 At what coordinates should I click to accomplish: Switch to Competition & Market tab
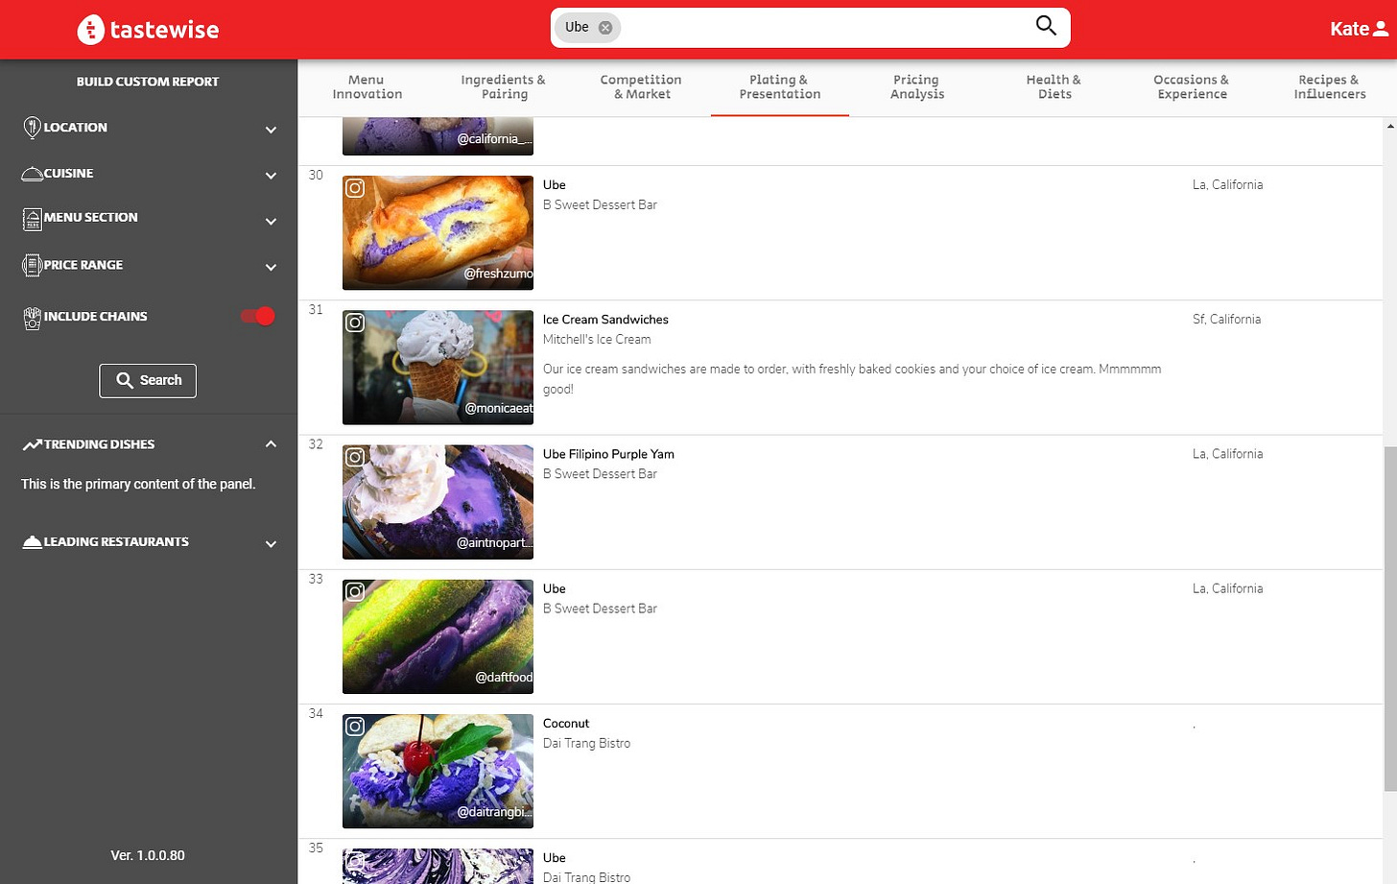pos(641,87)
